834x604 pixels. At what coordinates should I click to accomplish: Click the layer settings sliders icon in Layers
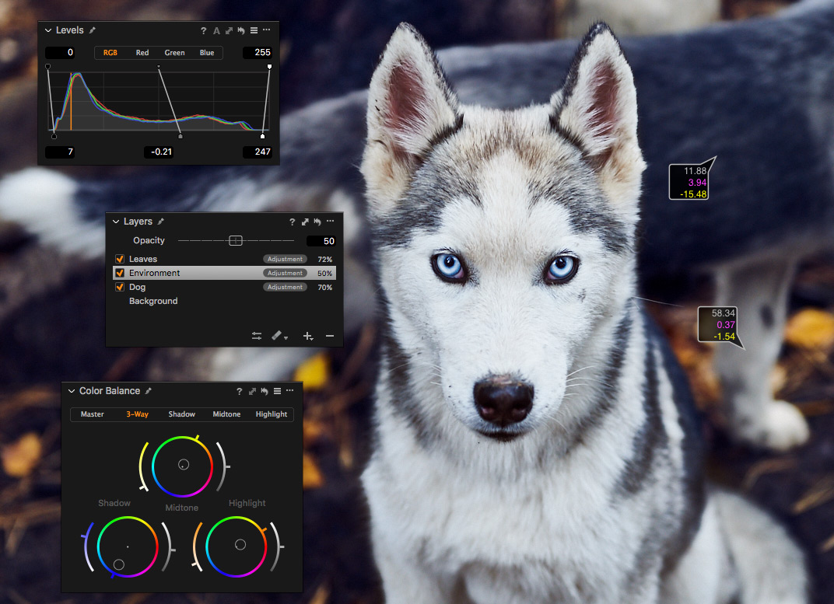[257, 336]
